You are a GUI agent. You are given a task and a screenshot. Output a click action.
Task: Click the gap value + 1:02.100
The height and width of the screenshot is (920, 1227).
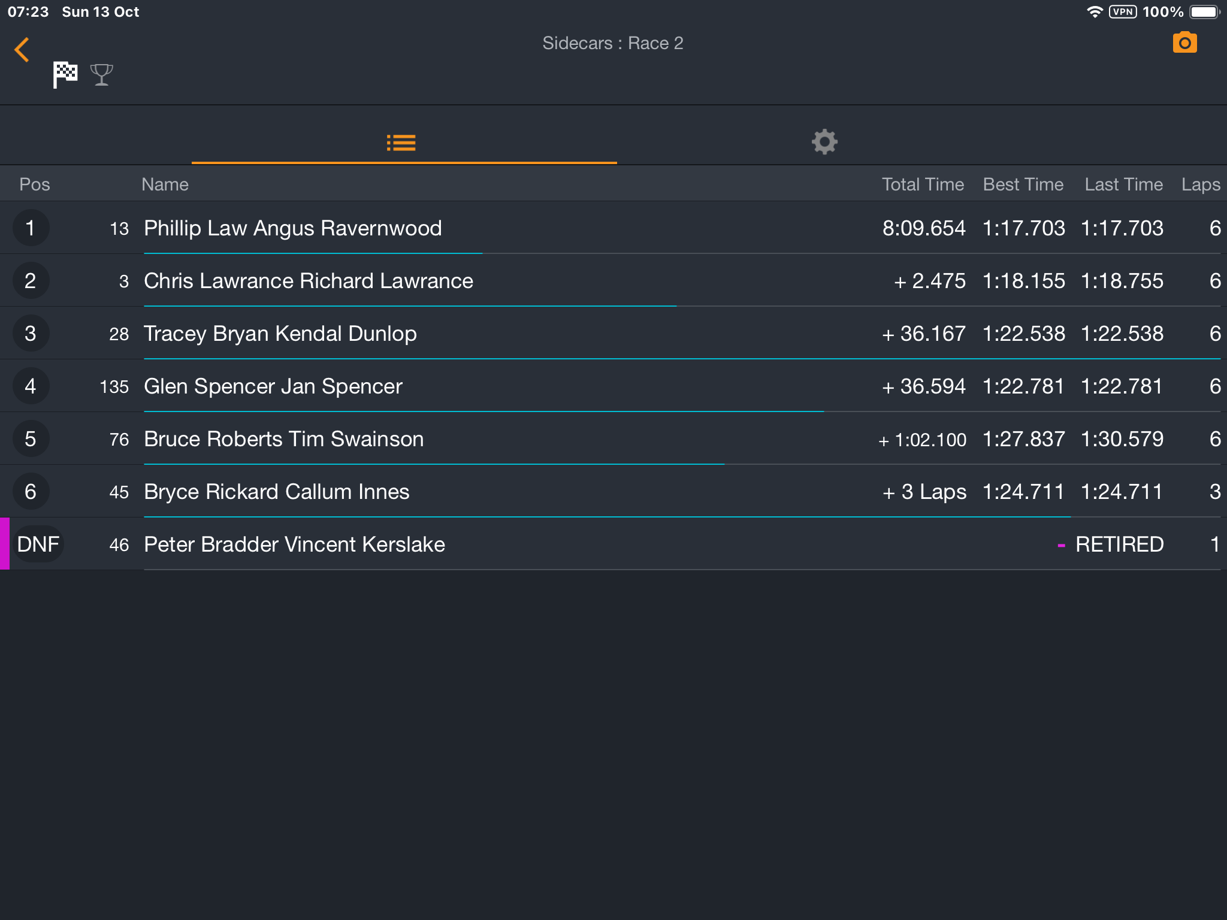(923, 440)
